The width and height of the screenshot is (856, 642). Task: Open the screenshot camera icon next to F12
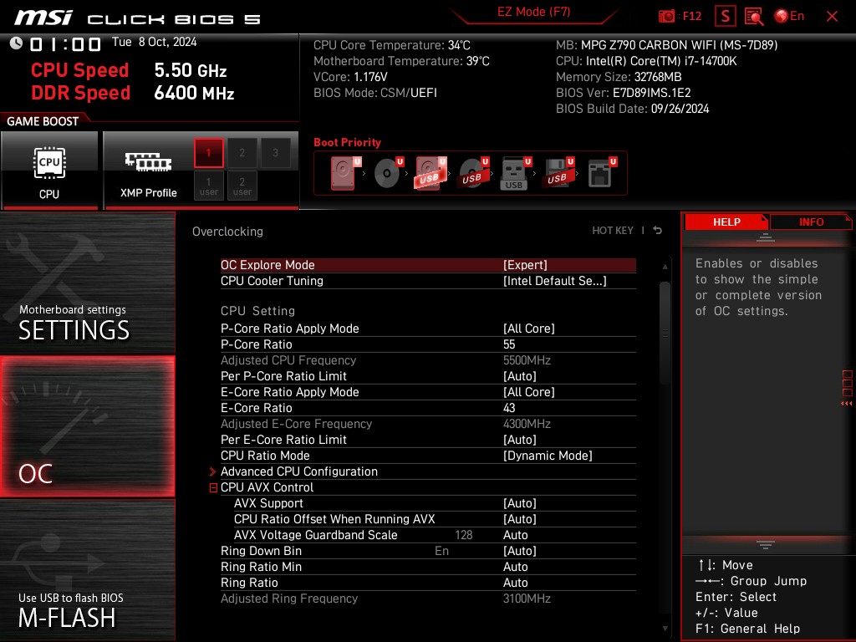666,15
